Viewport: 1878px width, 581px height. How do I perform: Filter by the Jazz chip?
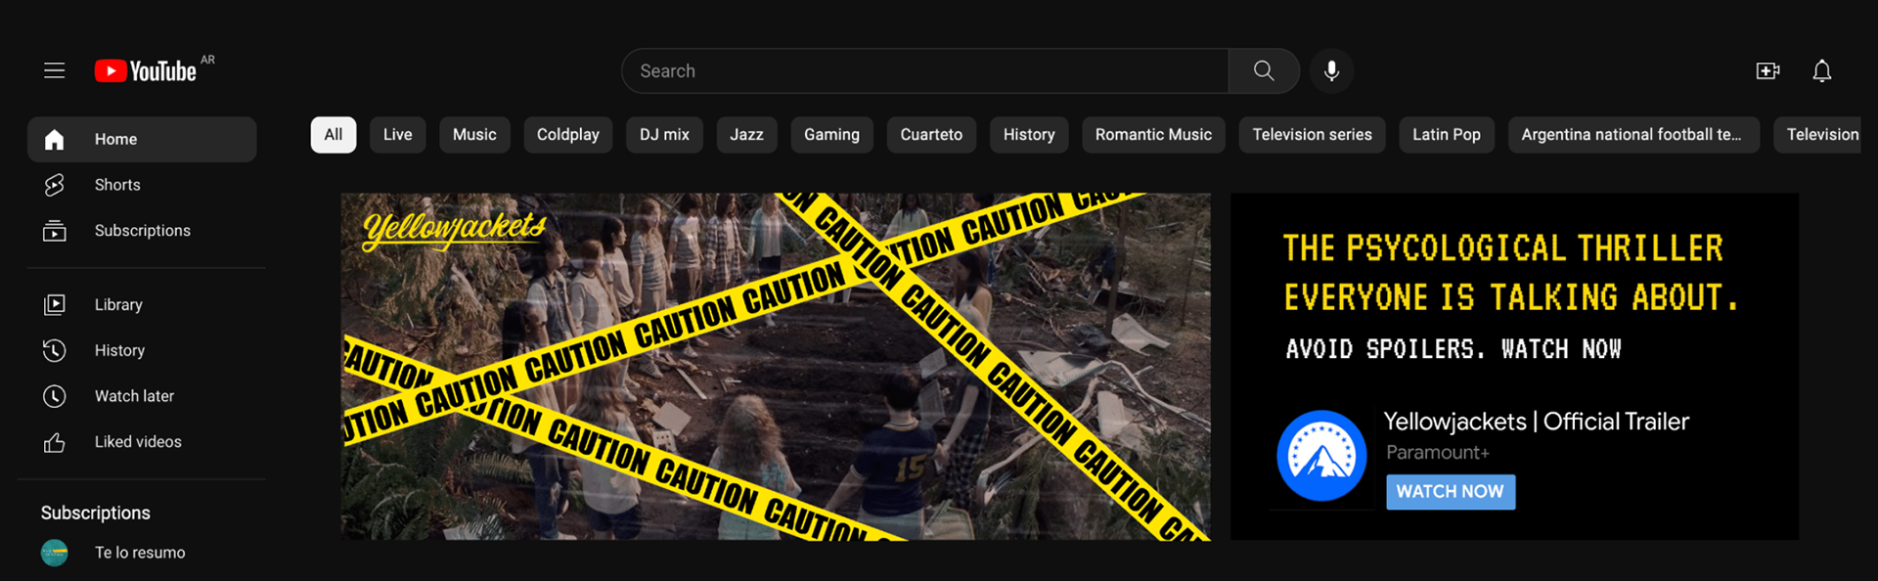click(x=746, y=135)
